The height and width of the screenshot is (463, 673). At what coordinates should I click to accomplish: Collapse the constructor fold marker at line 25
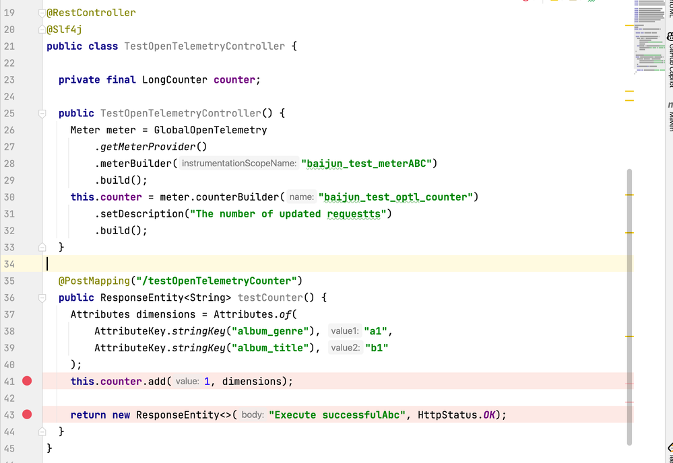coord(42,113)
